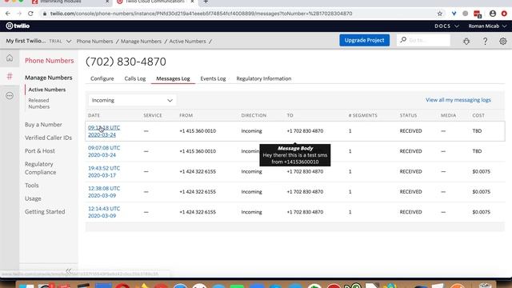The height and width of the screenshot is (288, 512).
Task: Expand the DOCS dropdown
Action: tap(446, 26)
